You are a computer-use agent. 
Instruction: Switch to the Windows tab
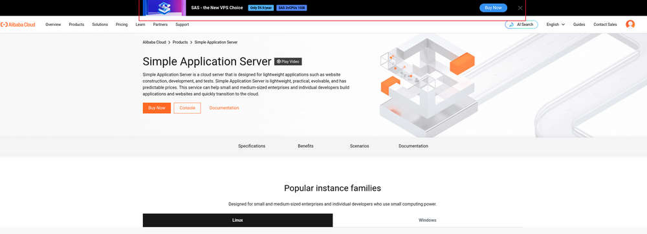click(x=428, y=220)
